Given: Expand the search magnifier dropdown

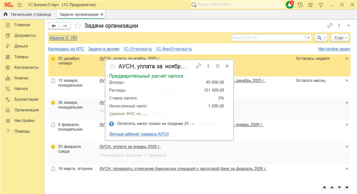Looking at the screenshot, I should click(x=321, y=37).
